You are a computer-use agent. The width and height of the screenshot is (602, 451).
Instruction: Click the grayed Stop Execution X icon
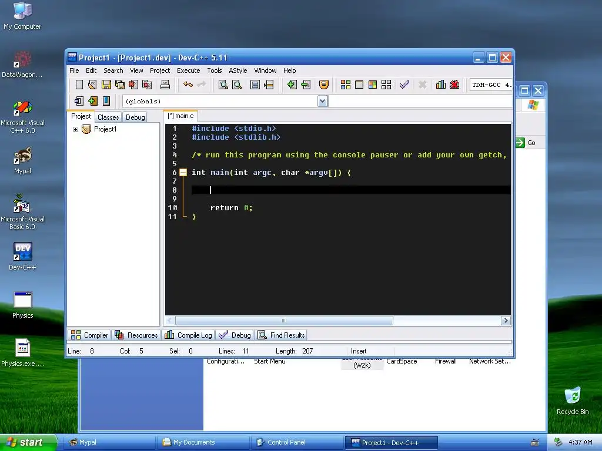tap(422, 85)
